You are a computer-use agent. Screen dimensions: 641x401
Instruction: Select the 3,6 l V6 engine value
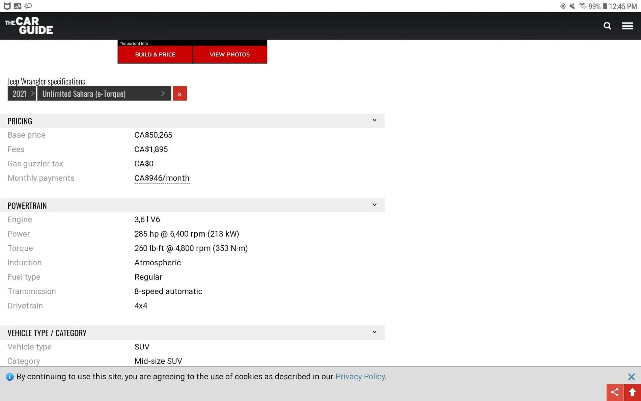coord(147,219)
